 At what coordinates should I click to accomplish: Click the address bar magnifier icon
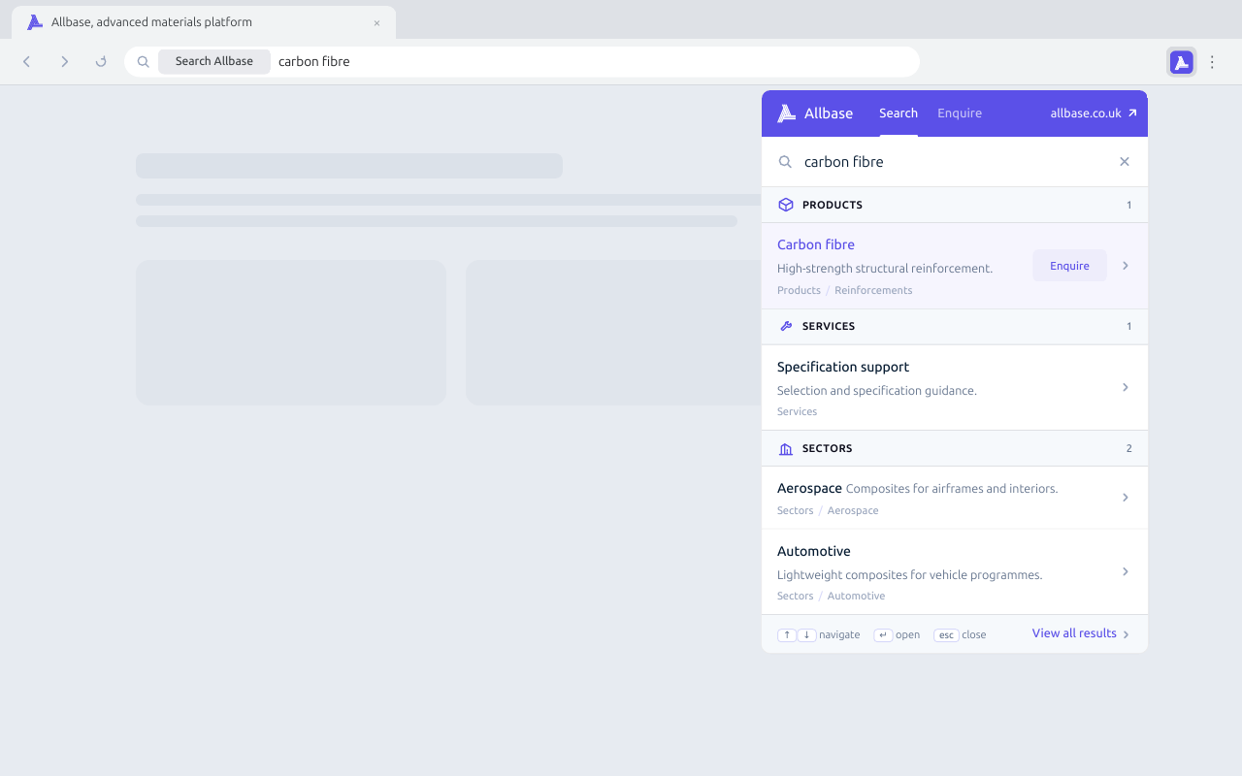coord(143,62)
